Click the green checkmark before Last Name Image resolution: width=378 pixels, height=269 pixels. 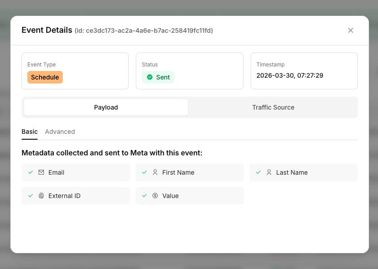tap(258, 172)
